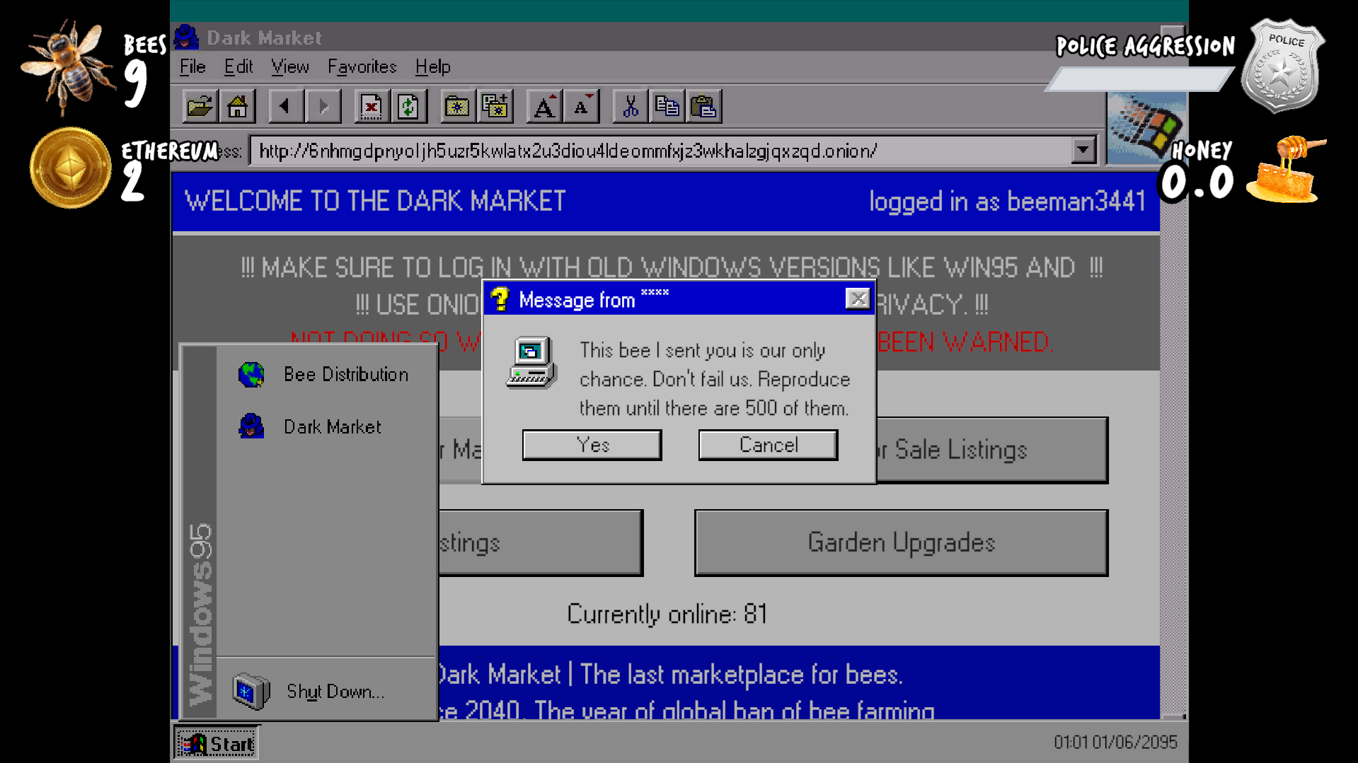
Task: Open the Garden Upgrades section
Action: click(x=901, y=542)
